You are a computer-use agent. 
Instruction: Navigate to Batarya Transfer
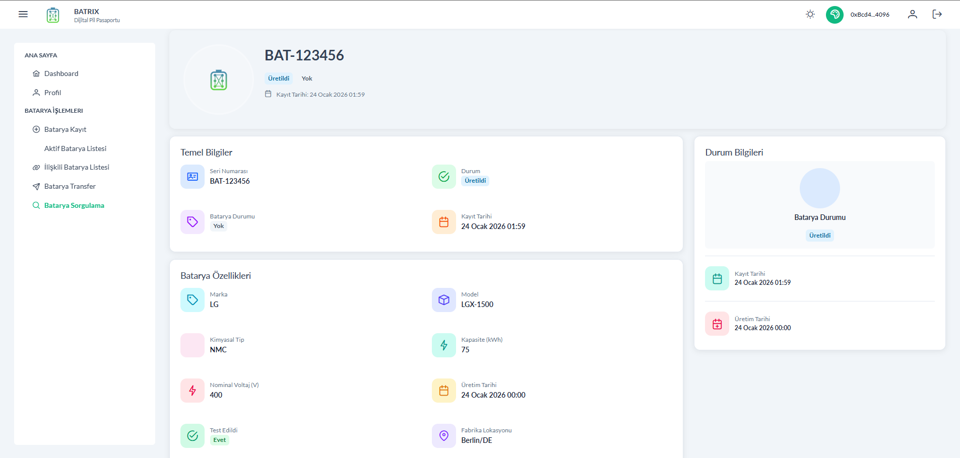(70, 186)
